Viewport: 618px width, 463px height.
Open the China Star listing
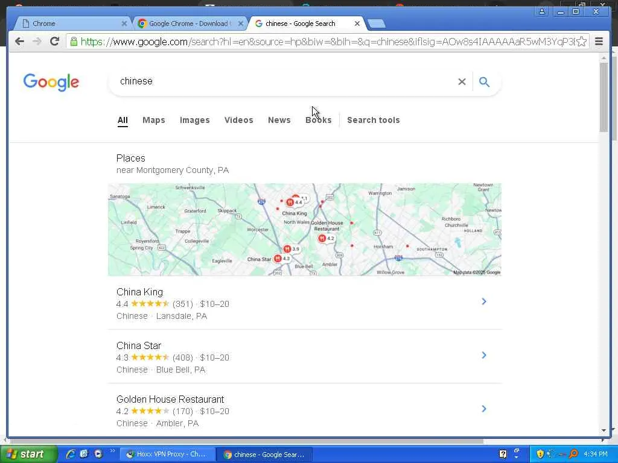305,357
